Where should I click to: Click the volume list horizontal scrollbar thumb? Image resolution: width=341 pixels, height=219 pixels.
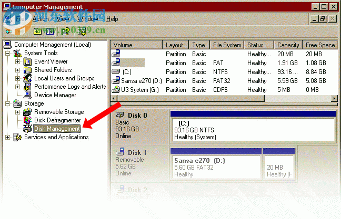click(x=190, y=98)
